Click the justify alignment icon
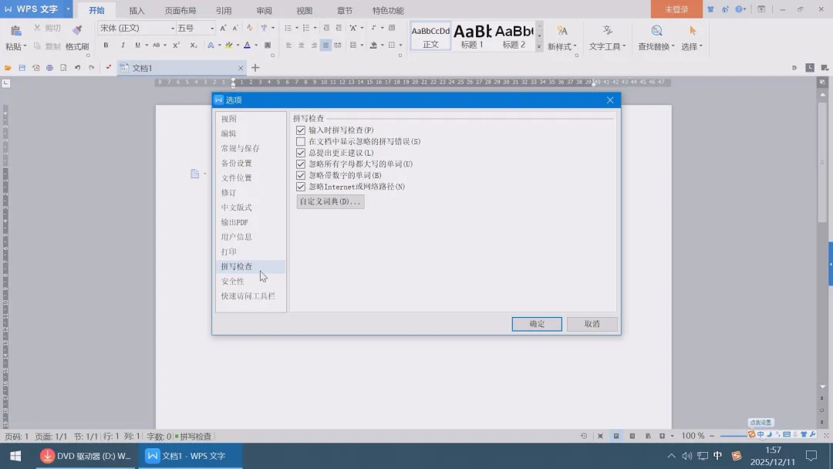This screenshot has height=469, width=833. [325, 46]
